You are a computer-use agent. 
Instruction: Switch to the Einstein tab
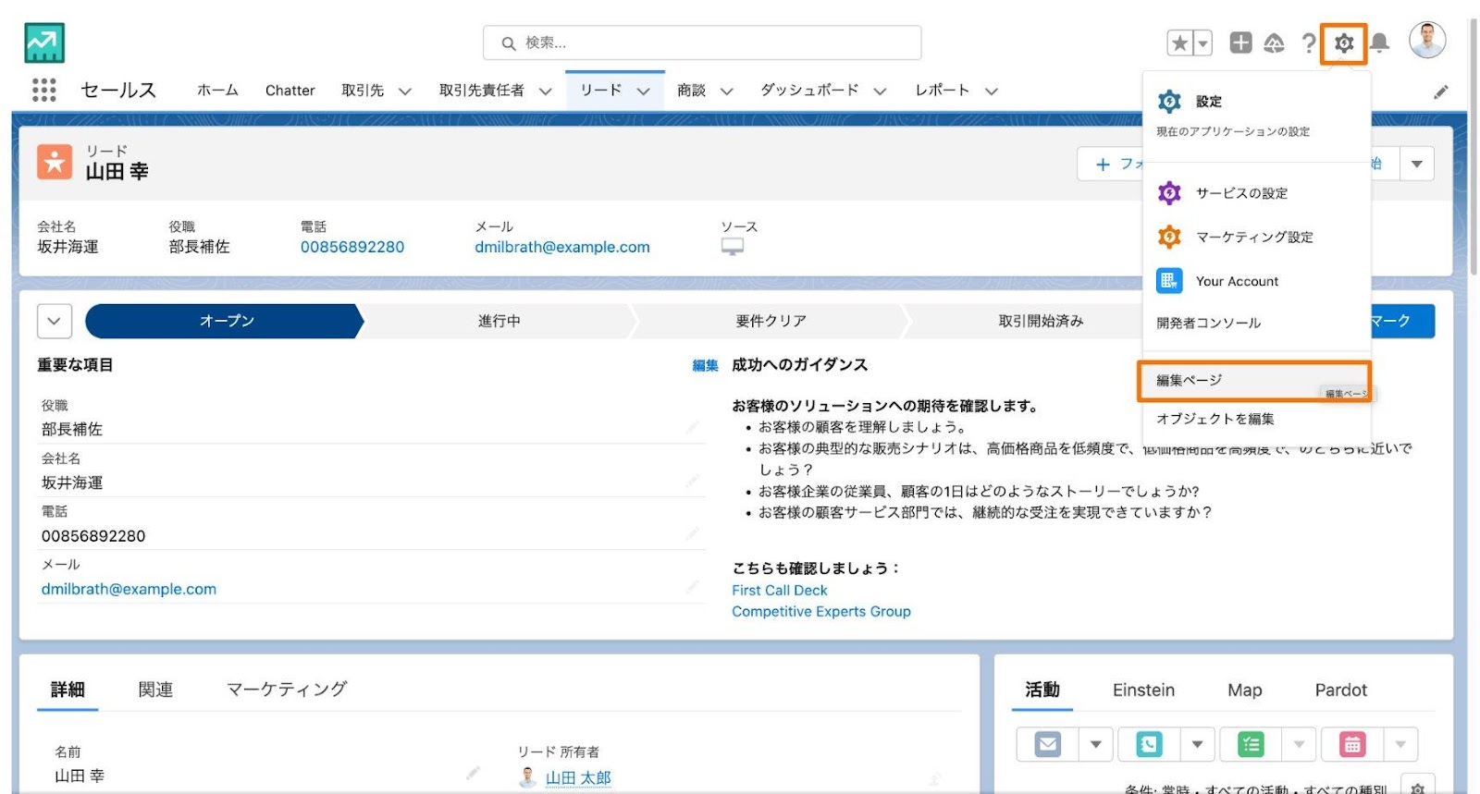coord(1143,690)
